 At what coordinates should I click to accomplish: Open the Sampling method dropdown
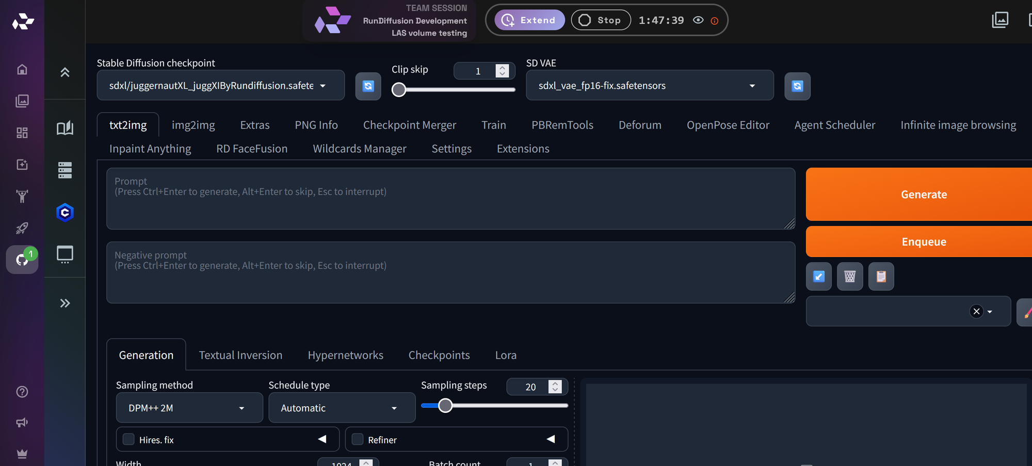tap(189, 407)
